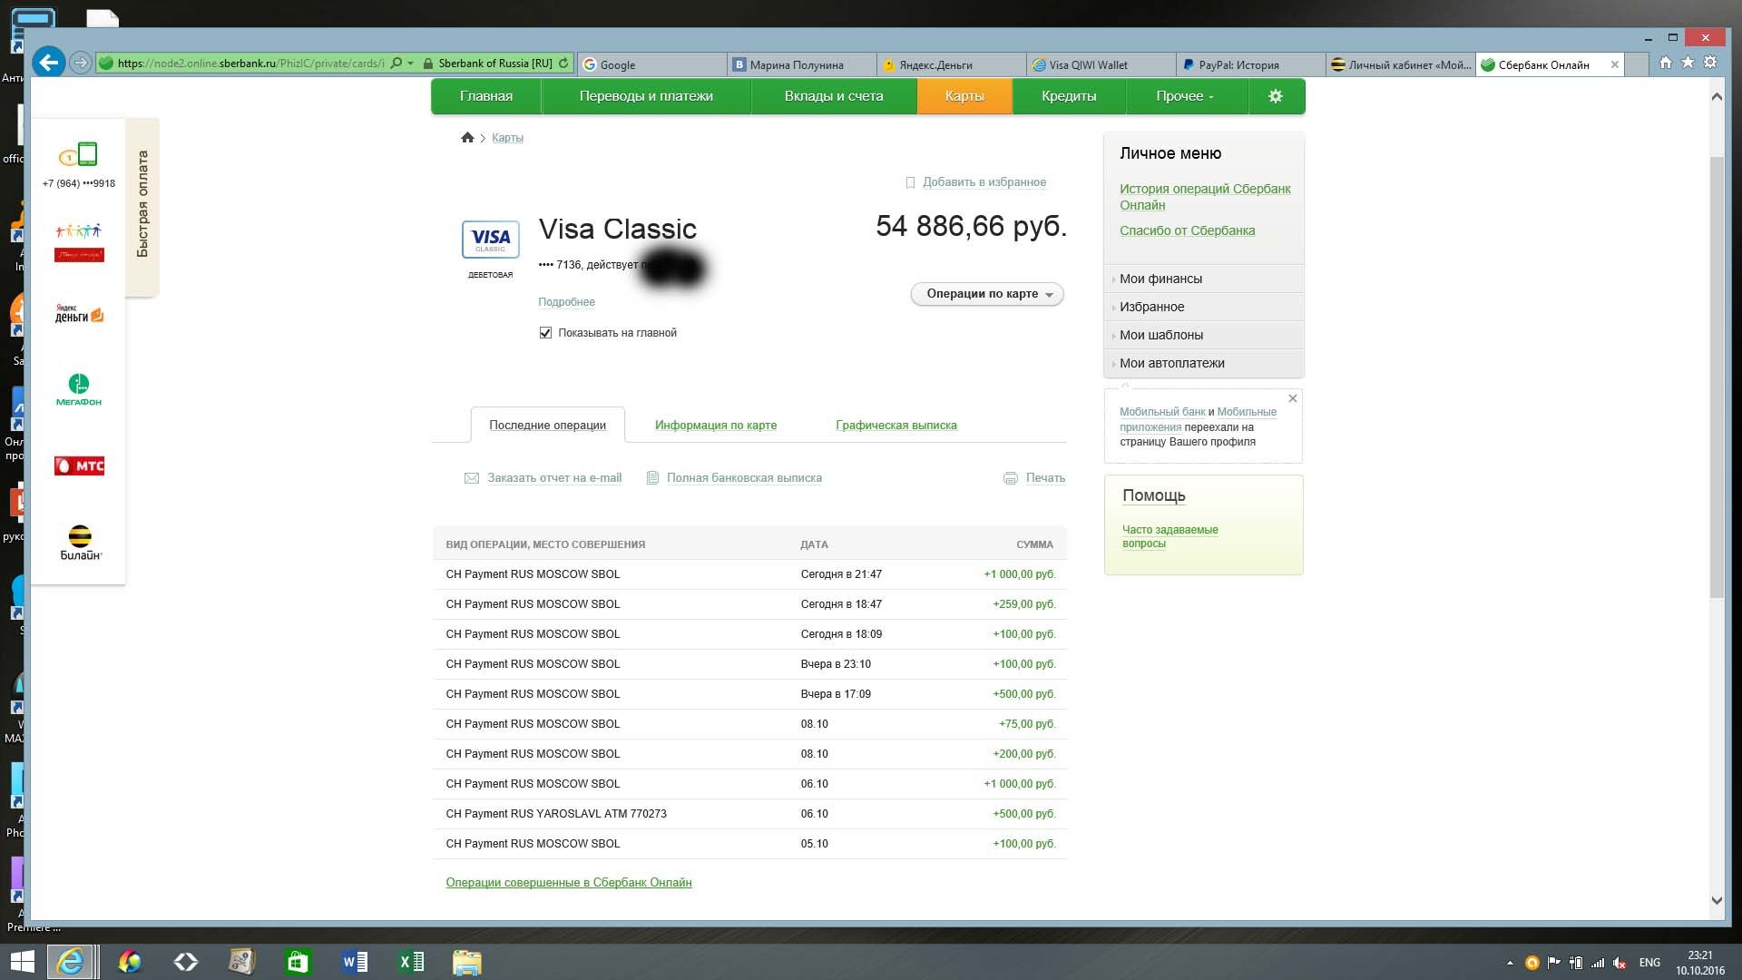
Task: Click browser back arrow button
Action: point(49,63)
